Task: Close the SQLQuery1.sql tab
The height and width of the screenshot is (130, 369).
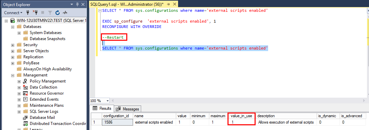Action: point(174,4)
